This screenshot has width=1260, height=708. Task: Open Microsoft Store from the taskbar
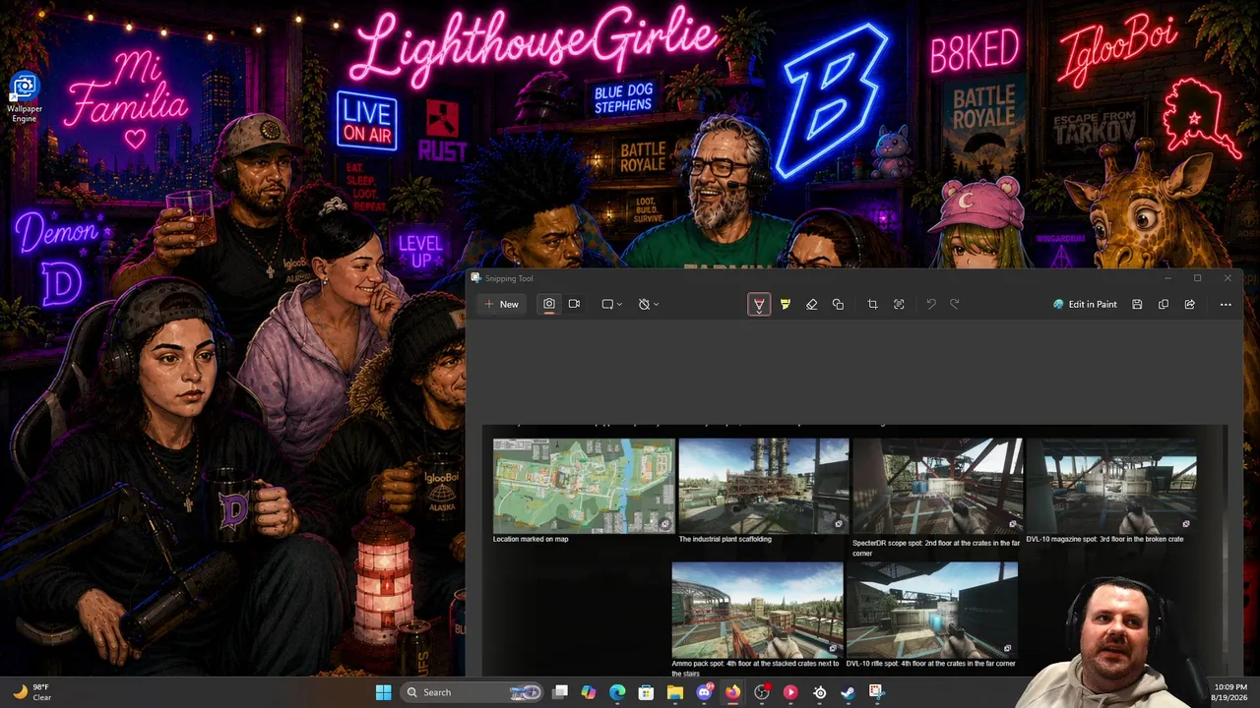pos(647,692)
